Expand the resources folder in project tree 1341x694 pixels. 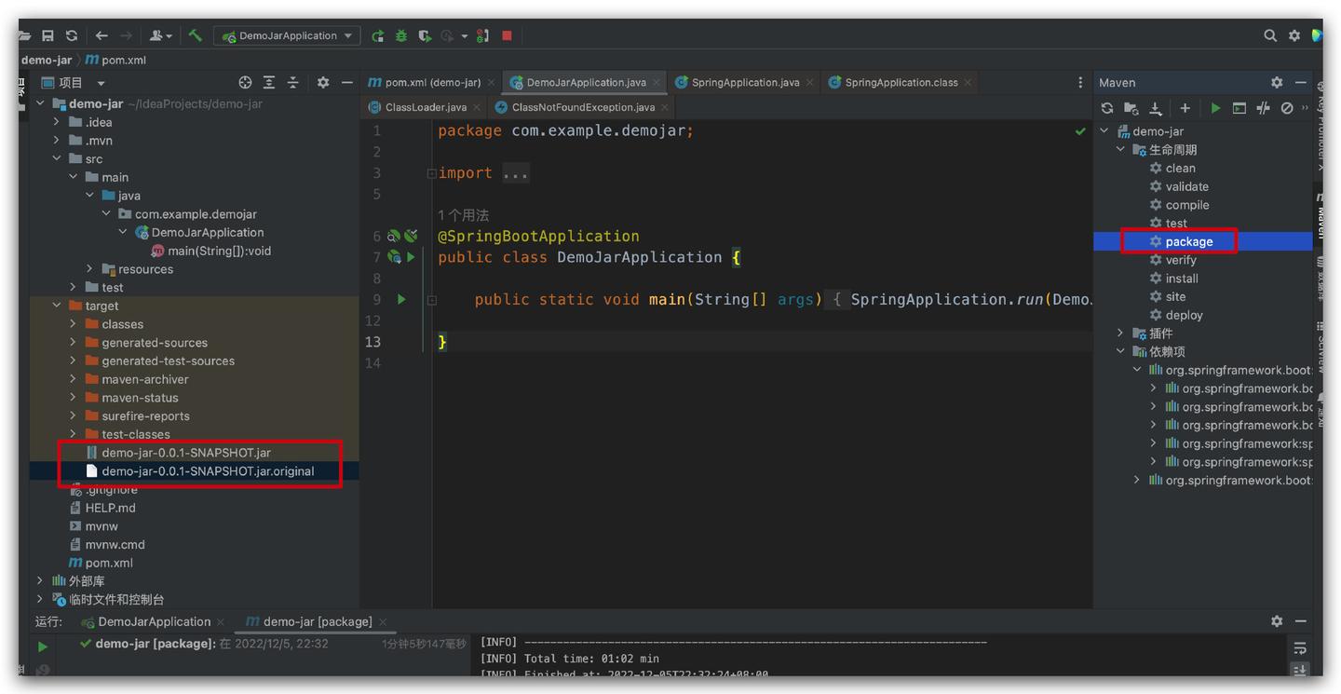[x=89, y=269]
